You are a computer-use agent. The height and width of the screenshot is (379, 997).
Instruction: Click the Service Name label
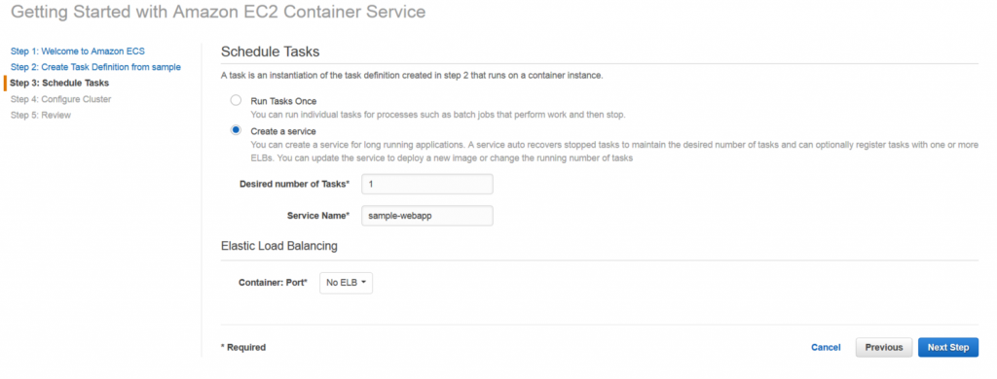(x=318, y=215)
